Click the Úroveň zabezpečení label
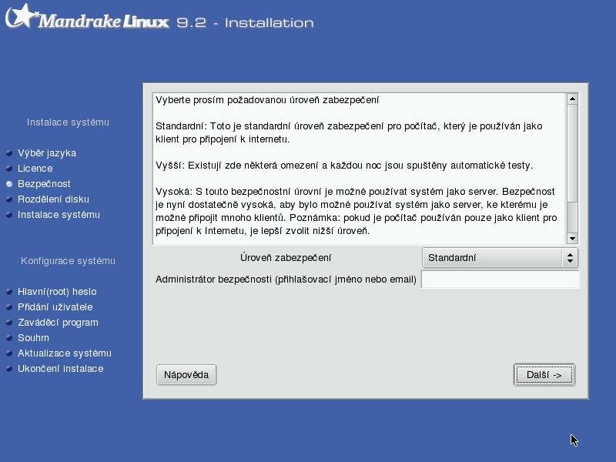Image resolution: width=616 pixels, height=462 pixels. pos(286,258)
